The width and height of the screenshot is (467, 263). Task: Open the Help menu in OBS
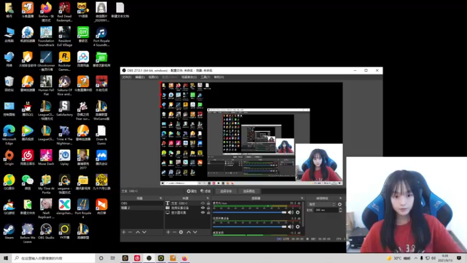pyautogui.click(x=219, y=77)
